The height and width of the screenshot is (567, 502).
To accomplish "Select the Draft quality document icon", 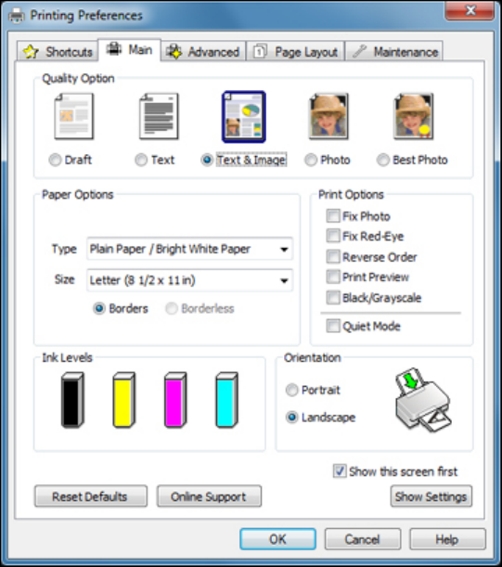I will (74, 116).
